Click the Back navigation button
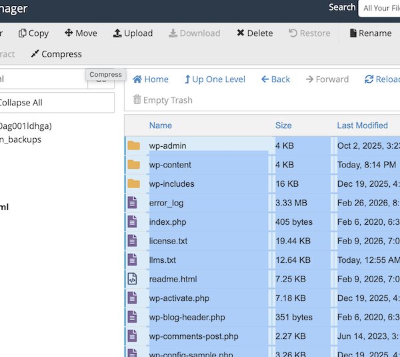Screen dimensions: 400x357 [x=275, y=79]
